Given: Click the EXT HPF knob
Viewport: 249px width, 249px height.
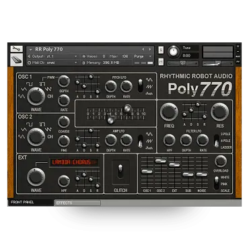Looking at the screenshot, I should (64, 181).
